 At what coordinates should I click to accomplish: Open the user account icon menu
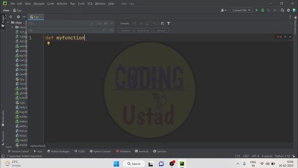point(223,10)
